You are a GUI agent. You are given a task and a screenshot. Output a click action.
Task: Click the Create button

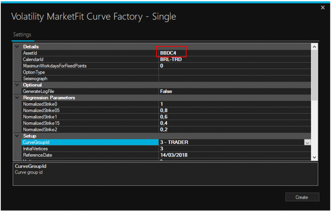[302, 197]
